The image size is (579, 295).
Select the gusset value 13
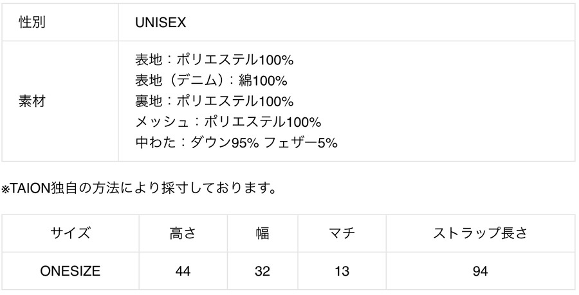pyautogui.click(x=342, y=271)
